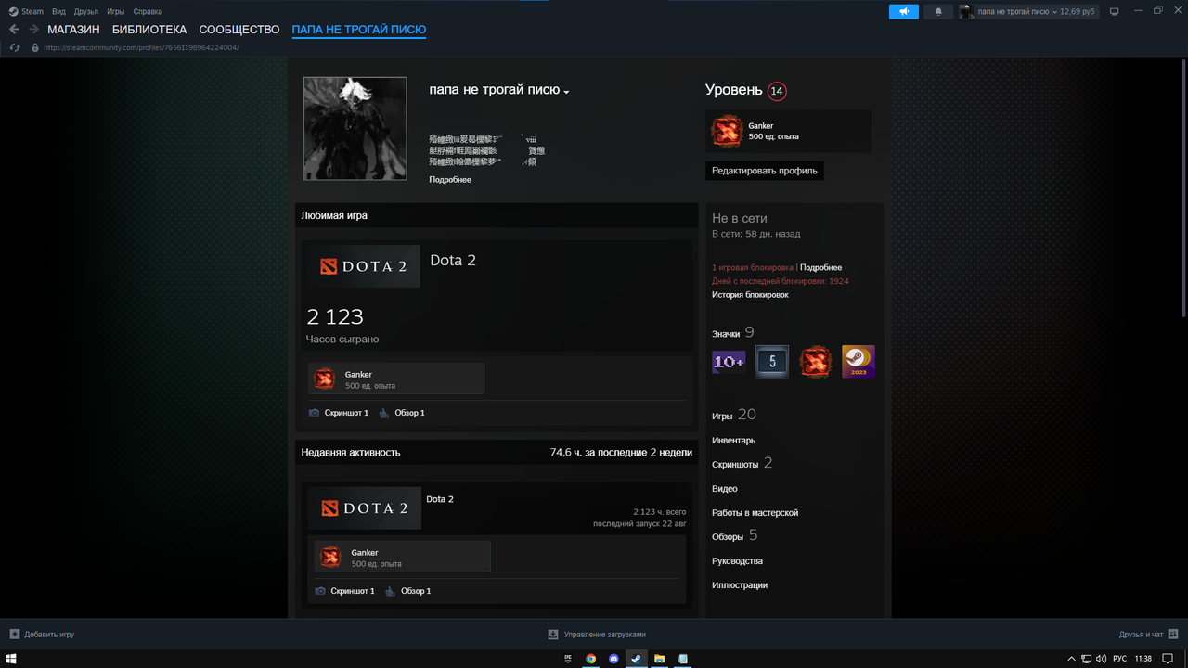Click Управление загрузками in bottom bar
Viewport: 1188px width, 668px height.
604,635
